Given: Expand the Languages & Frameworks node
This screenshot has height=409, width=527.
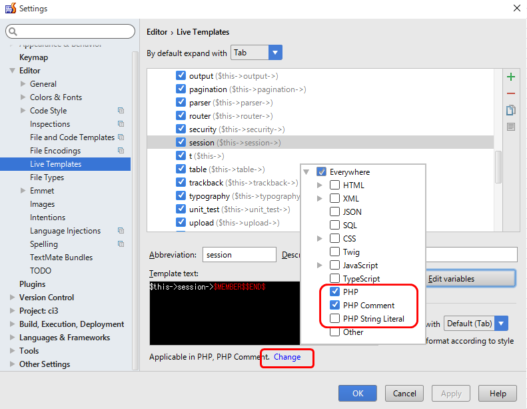Looking at the screenshot, I should coord(13,338).
